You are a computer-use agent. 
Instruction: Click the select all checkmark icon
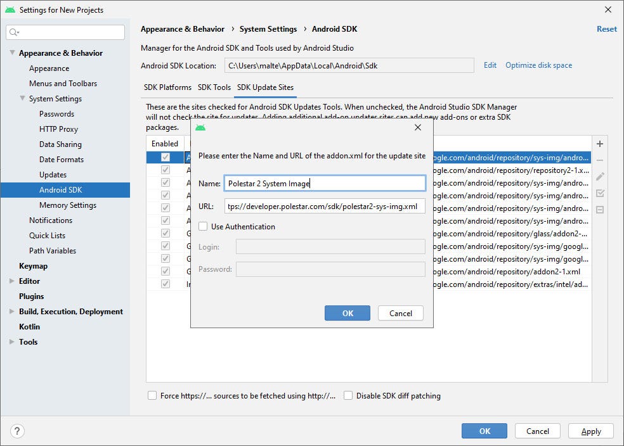click(600, 193)
